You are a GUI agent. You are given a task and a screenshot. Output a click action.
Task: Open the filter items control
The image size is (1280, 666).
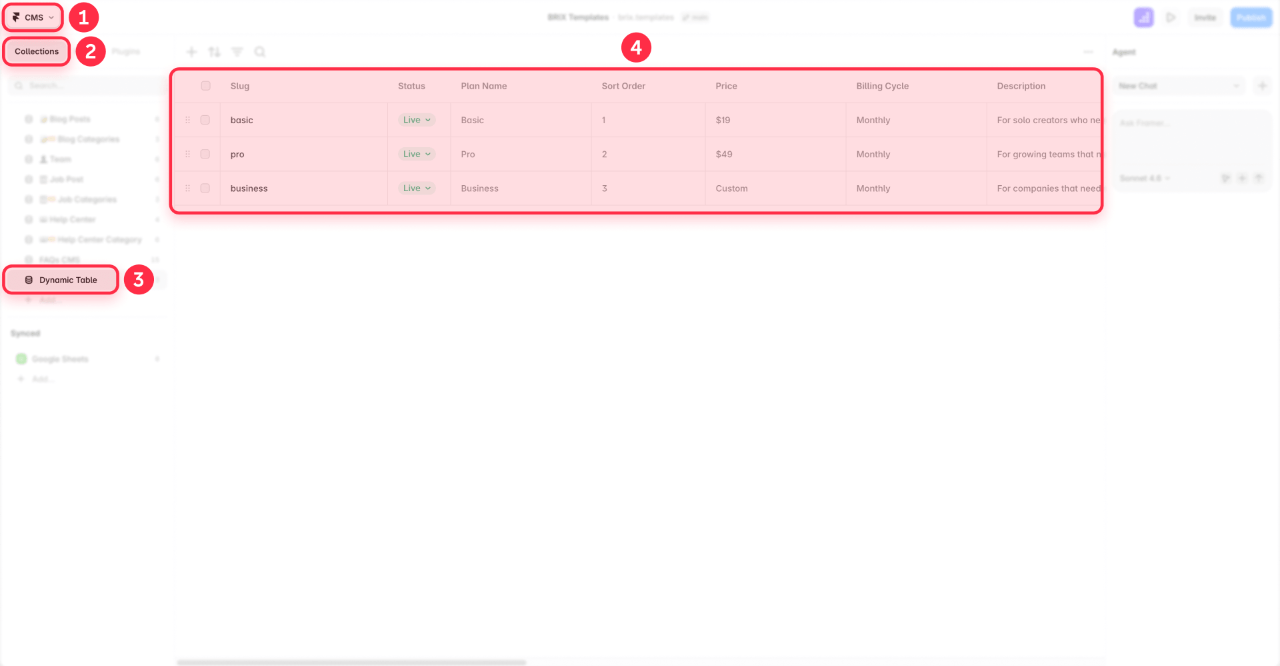click(237, 52)
